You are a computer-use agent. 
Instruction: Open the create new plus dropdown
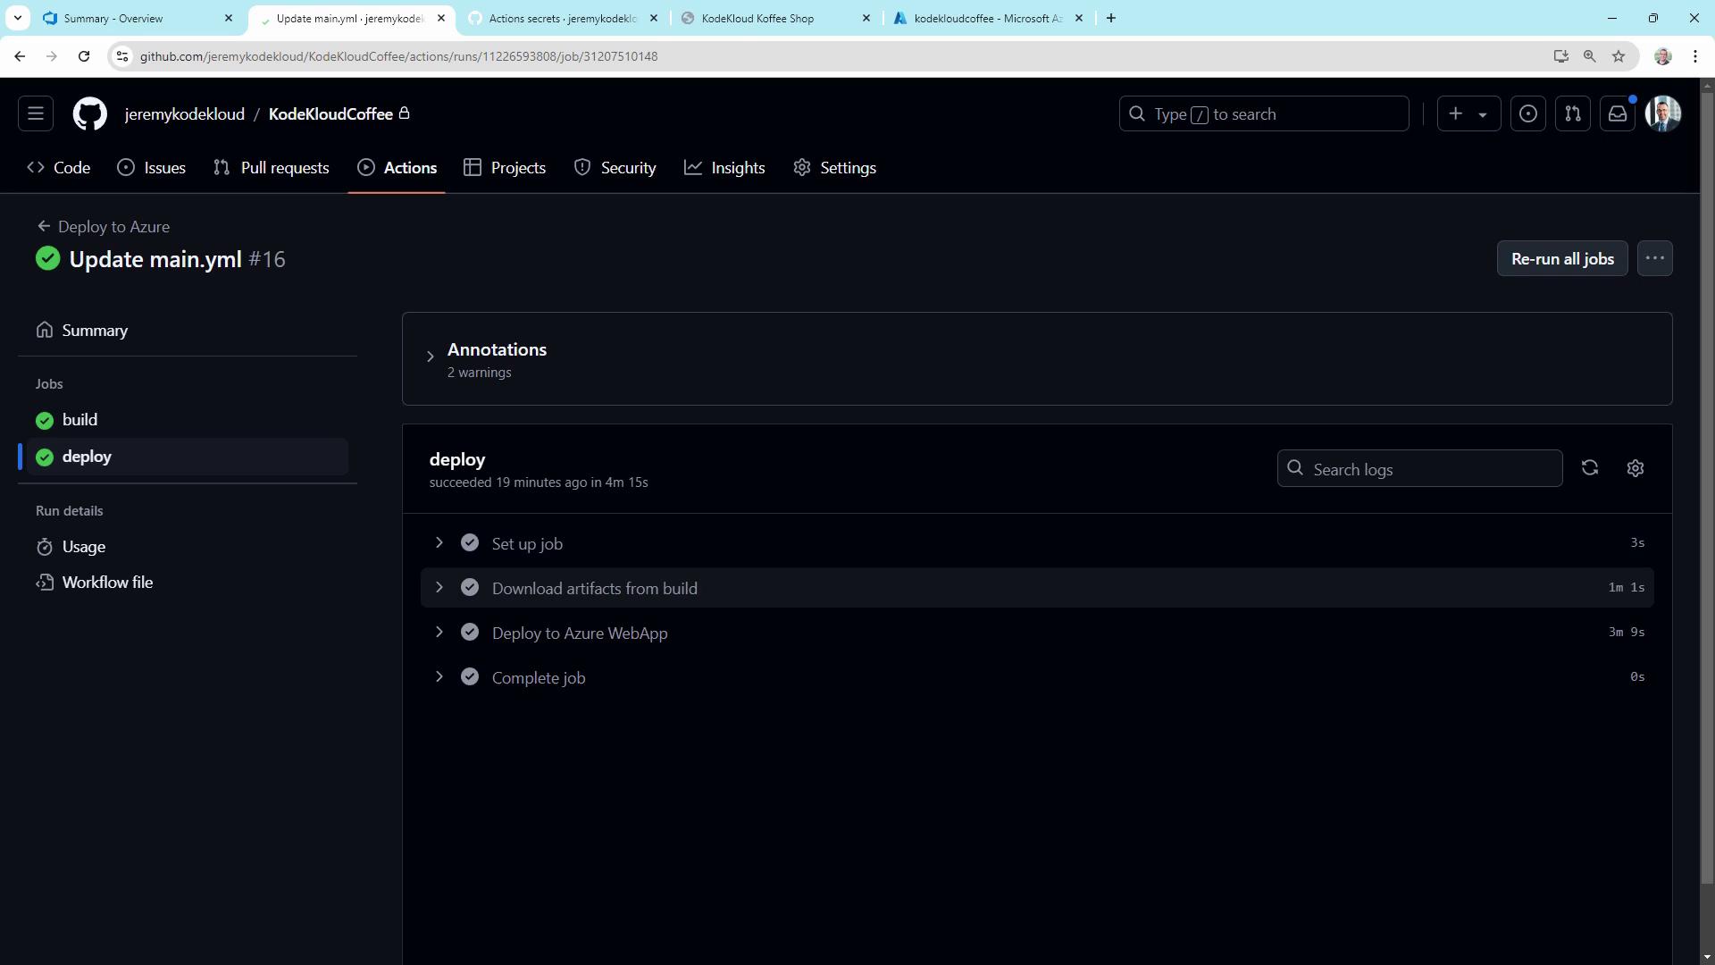click(x=1468, y=113)
